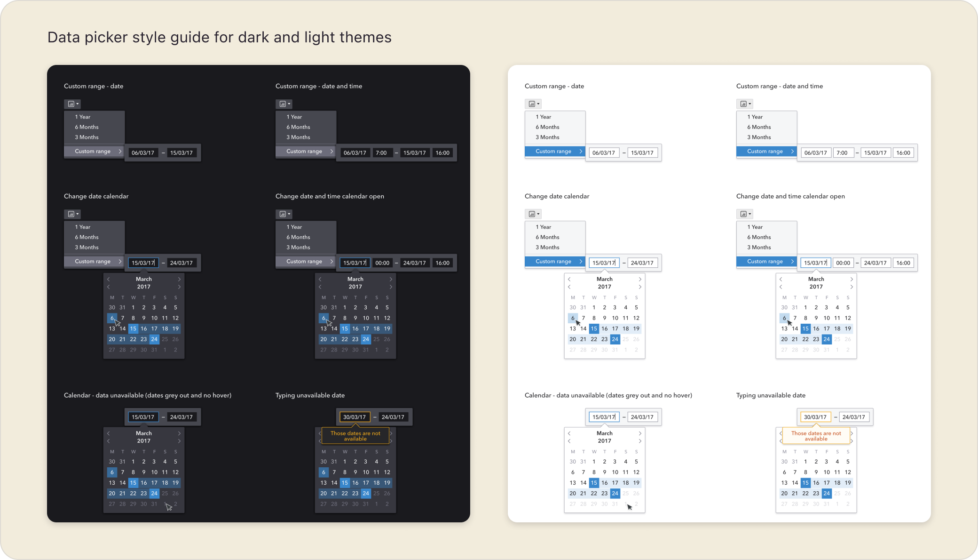This screenshot has height=560, width=978.
Task: Pick day 6 in dark 'Calendar - data unavailable' calendar
Action: (x=112, y=472)
